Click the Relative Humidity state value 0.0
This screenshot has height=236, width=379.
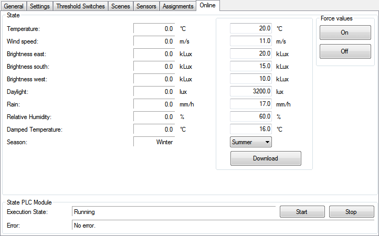(x=154, y=116)
